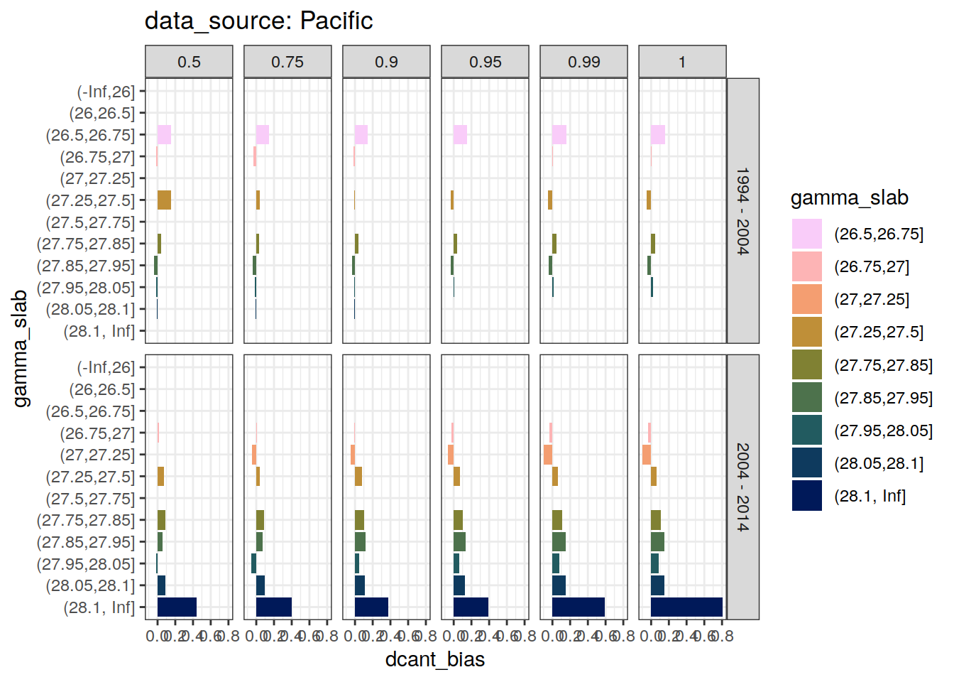Click the 0.5 facet column header
The height and width of the screenshot is (682, 954).
point(189,62)
